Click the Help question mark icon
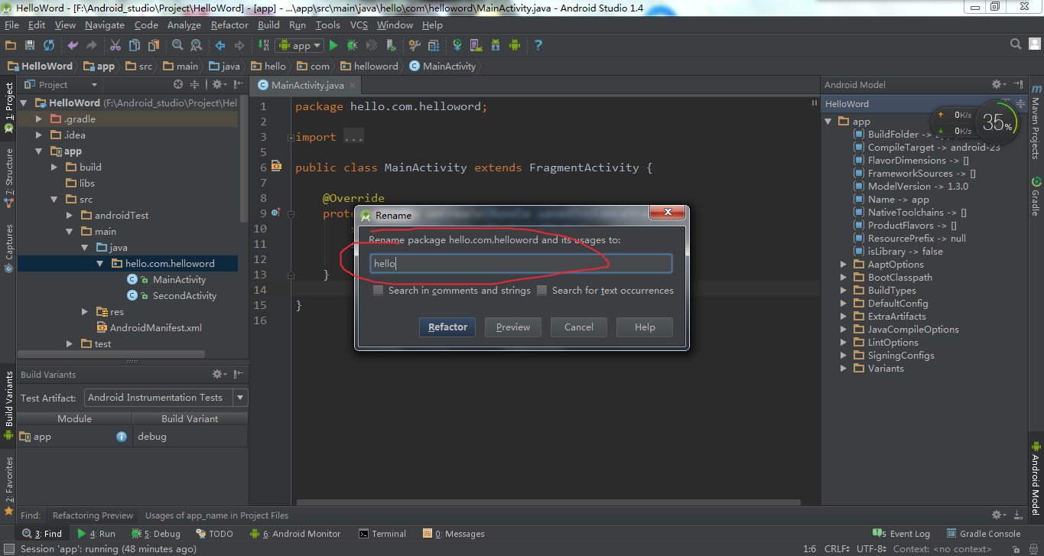 point(538,46)
